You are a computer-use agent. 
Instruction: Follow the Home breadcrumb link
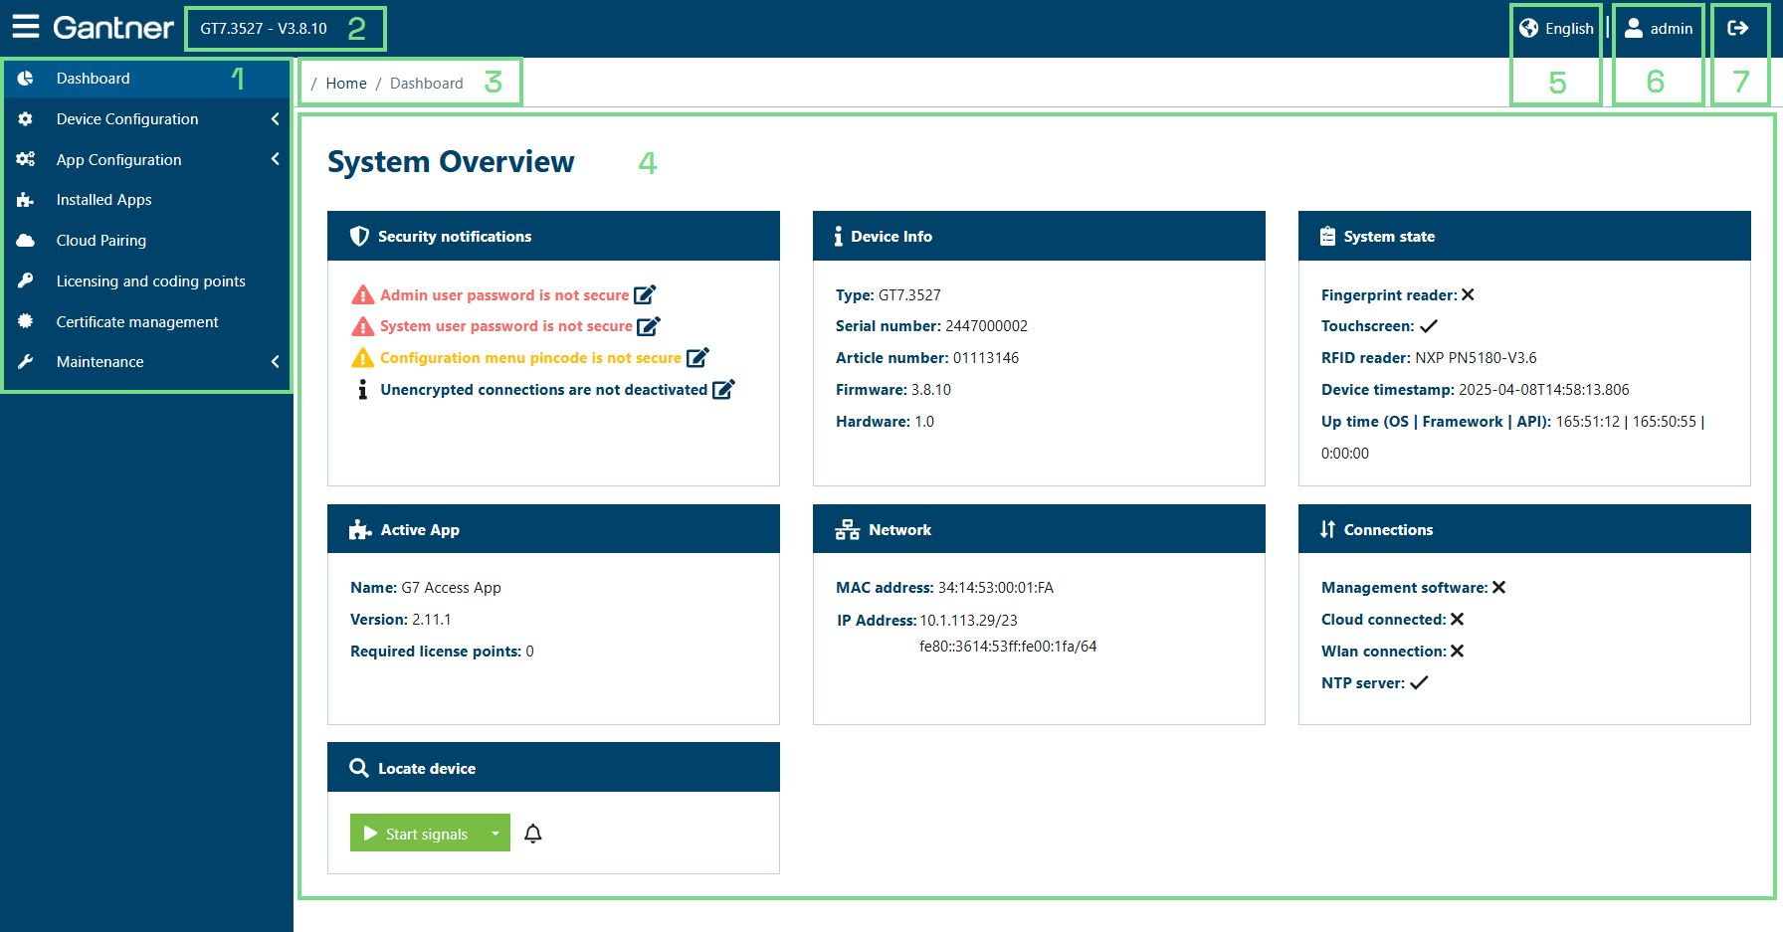coord(346,84)
